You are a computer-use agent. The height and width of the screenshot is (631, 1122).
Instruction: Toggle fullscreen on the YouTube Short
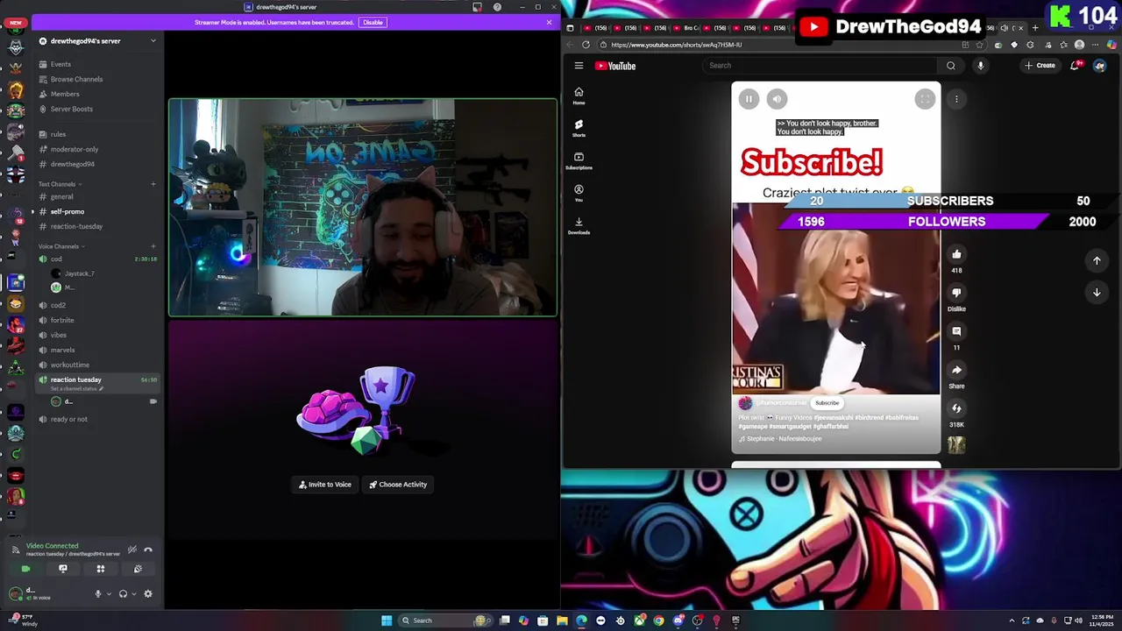(925, 99)
